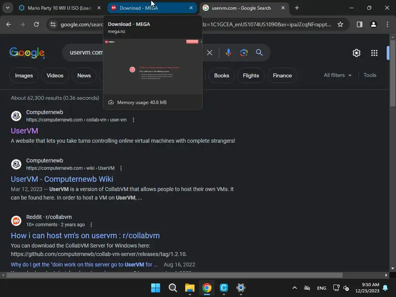Image resolution: width=396 pixels, height=297 pixels.
Task: Open more options for computernewb collab-vm result
Action: pos(133,120)
